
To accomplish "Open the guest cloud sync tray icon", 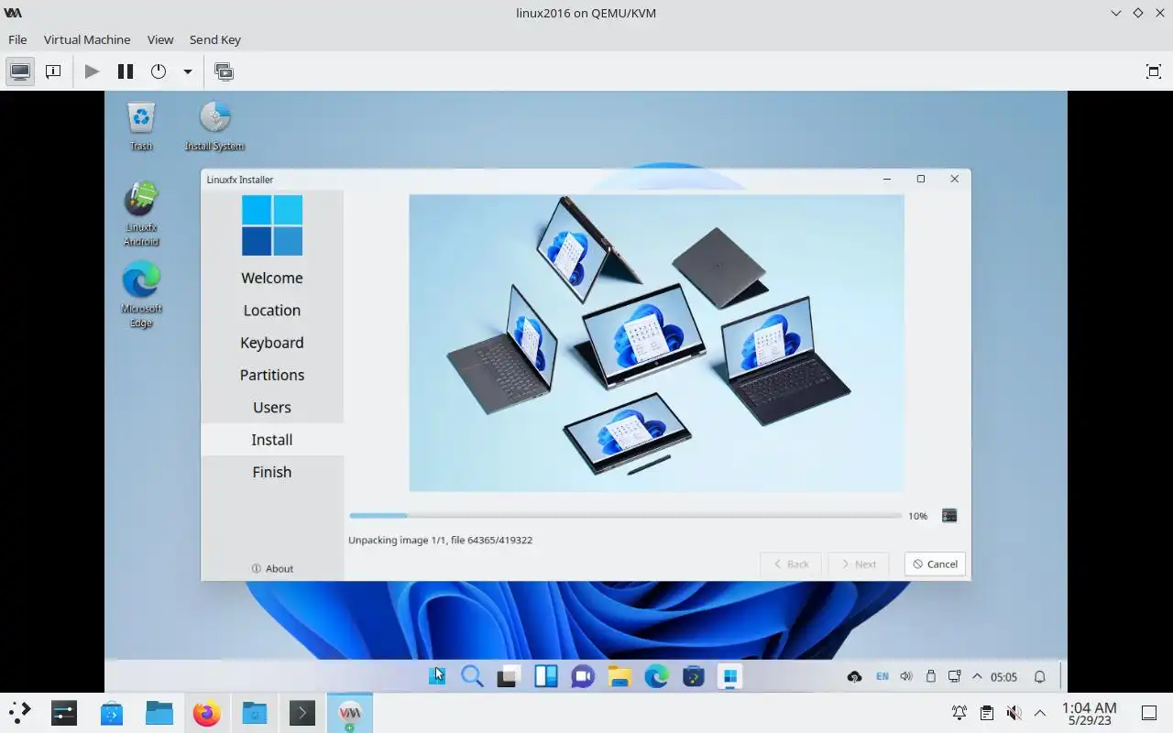I will click(x=854, y=677).
